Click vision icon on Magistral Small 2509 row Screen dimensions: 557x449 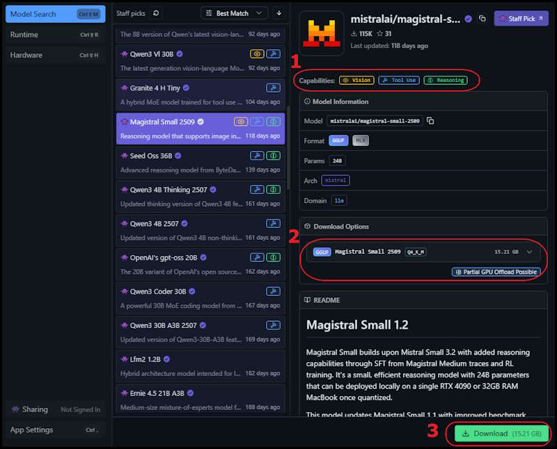pos(241,122)
